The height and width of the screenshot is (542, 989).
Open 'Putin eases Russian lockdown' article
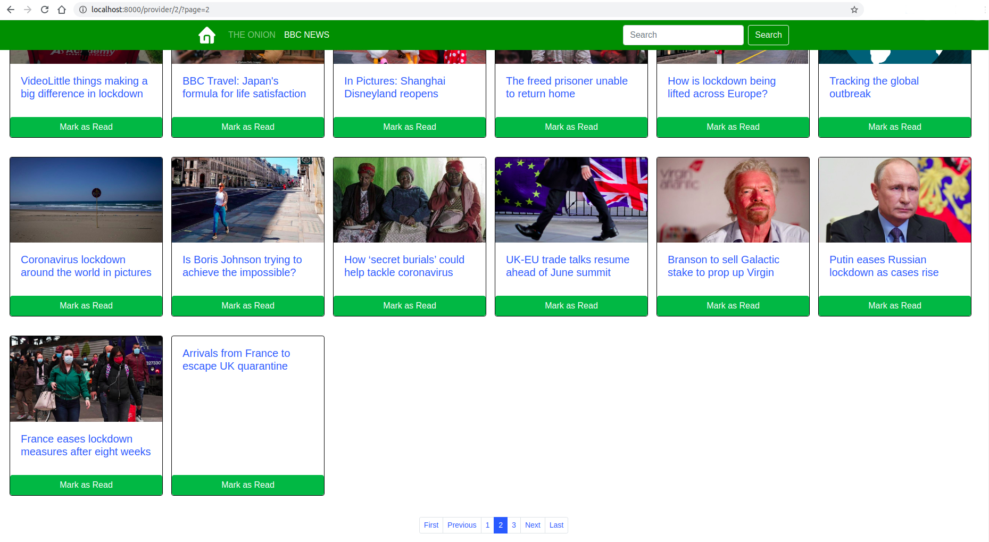point(884,266)
